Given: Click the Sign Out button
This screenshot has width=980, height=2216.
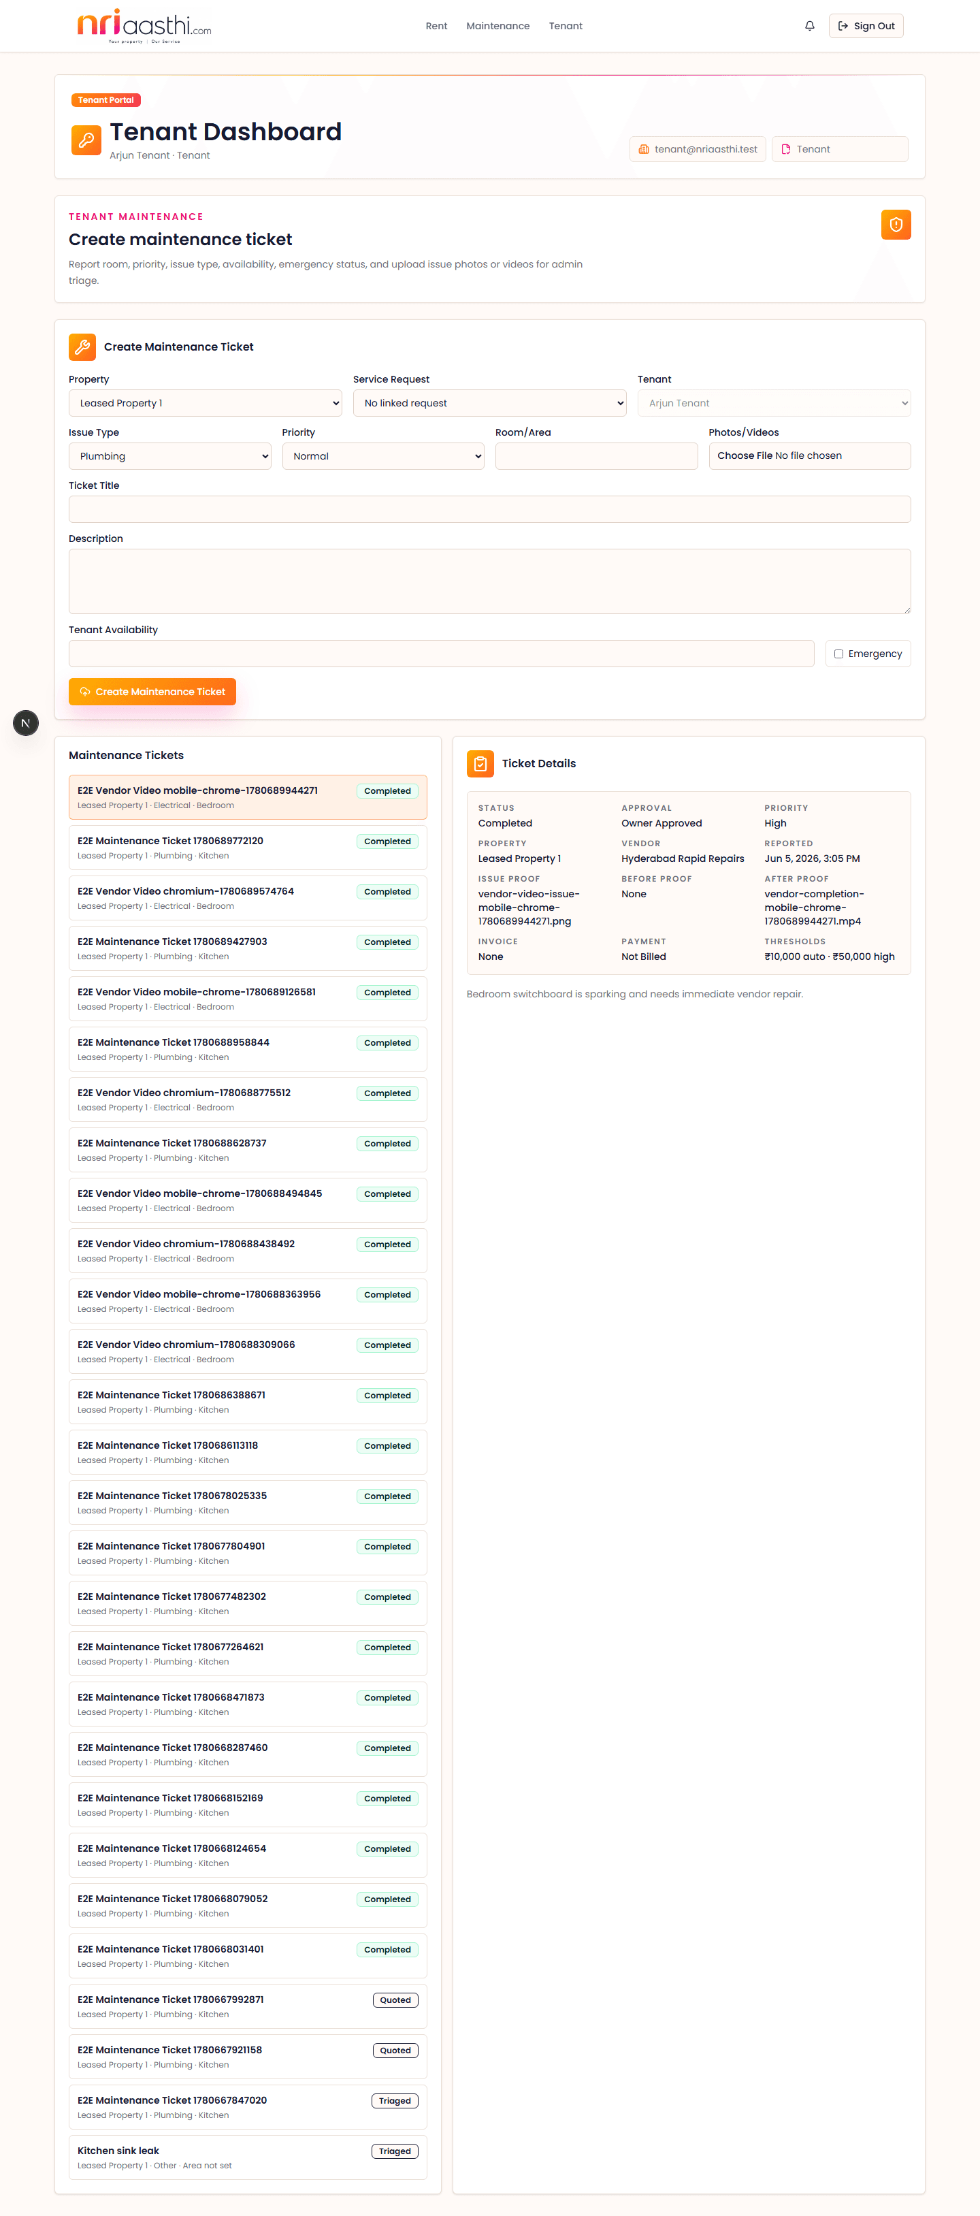Looking at the screenshot, I should click(866, 26).
